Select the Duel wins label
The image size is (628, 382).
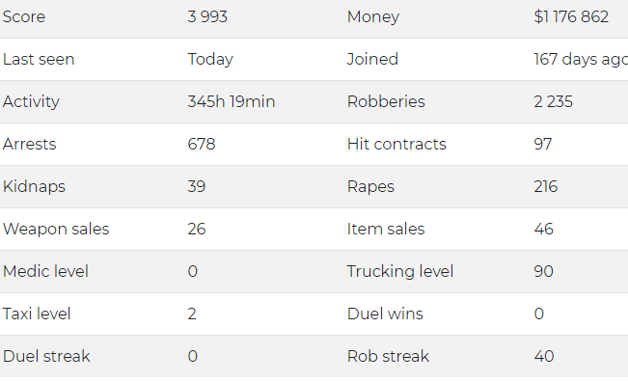click(x=385, y=314)
